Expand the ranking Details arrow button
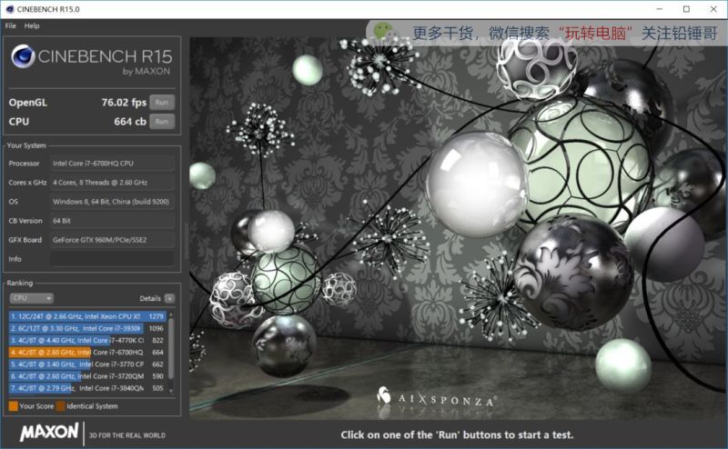Screen dimensions: 728x449 pos(169,299)
